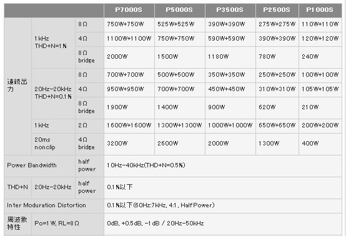Click the 1600W+1600W 2Ω cell

tap(129, 126)
